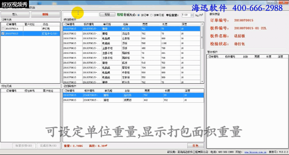The image size is (289, 155).
Task: Click 客户地址 header in packing complete table
Action: click(48, 91)
